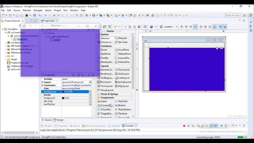Pick JPanel container from Palette
Screen dimensions: 254x143
(x=102, y=50)
